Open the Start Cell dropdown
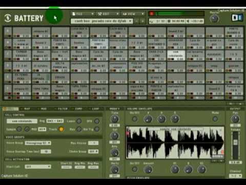 click(38, 166)
